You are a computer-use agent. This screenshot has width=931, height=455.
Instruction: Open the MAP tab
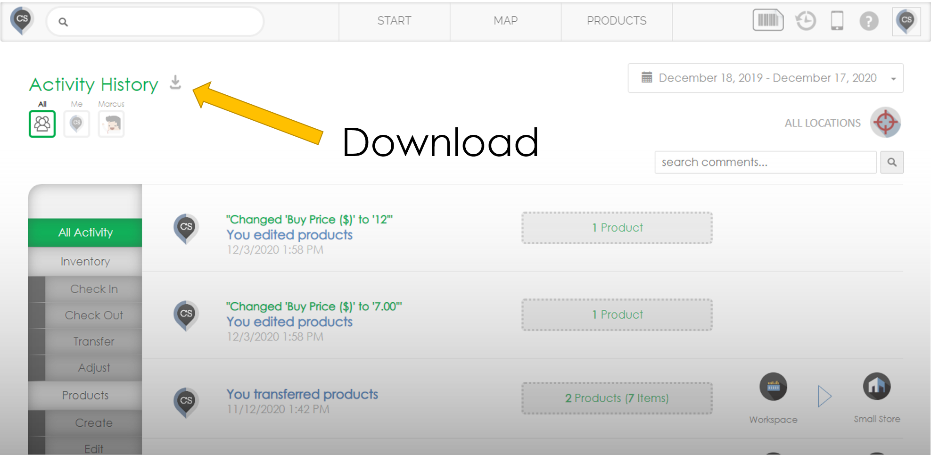[x=506, y=21]
